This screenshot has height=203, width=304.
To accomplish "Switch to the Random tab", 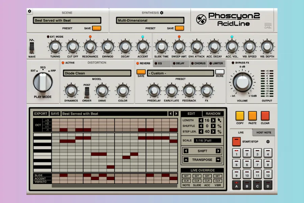I will 213,114.
